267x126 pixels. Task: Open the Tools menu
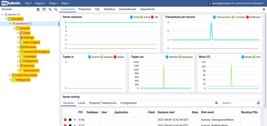point(53,3)
